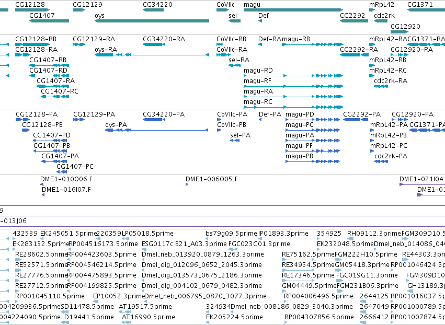
Task: Select the DME1-006O05.F feature label
Action: pyautogui.click(x=212, y=179)
